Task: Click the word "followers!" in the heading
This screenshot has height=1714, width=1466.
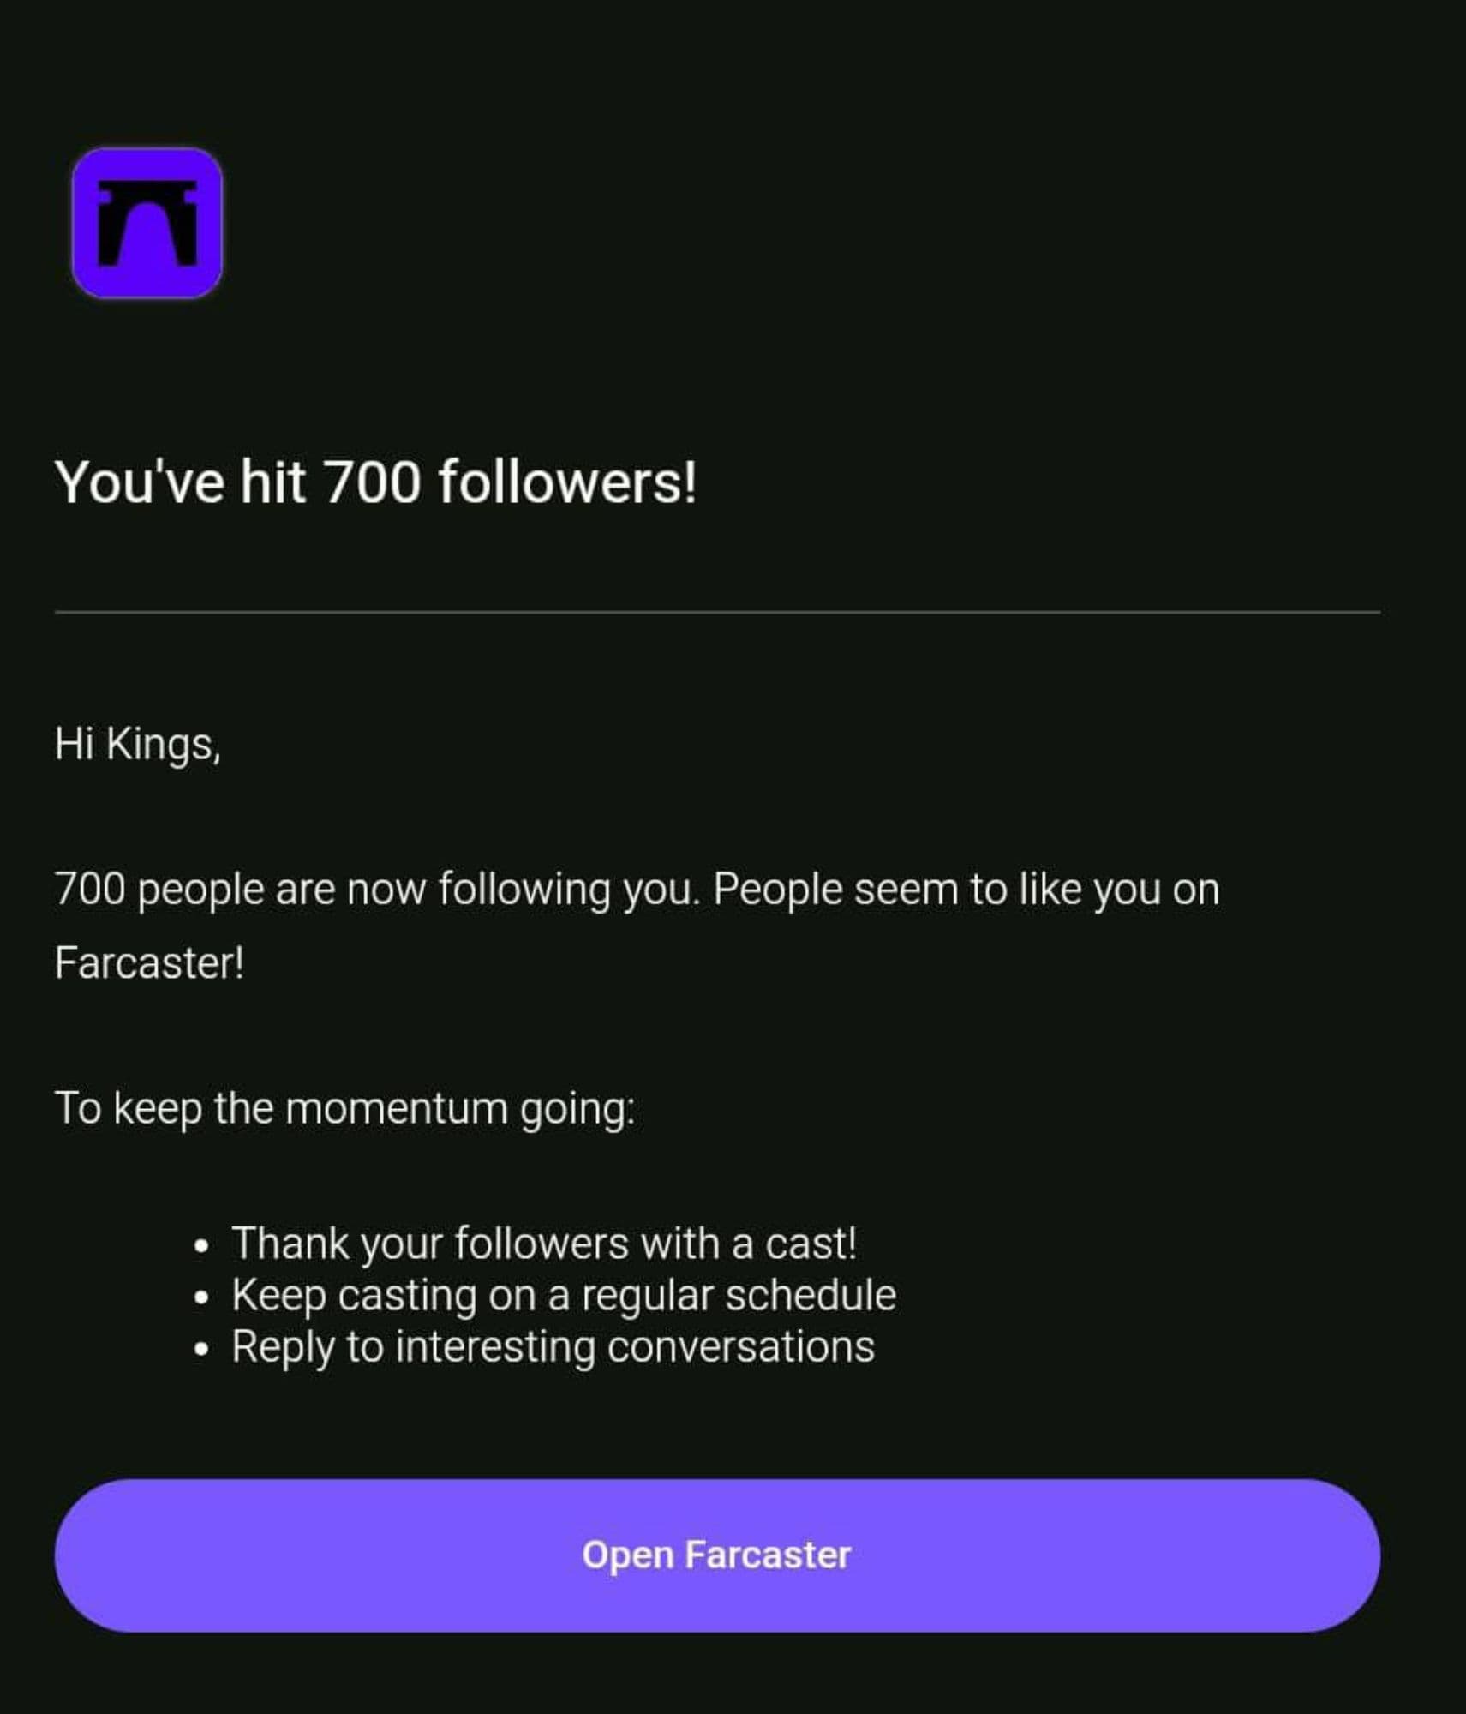Action: click(x=567, y=482)
